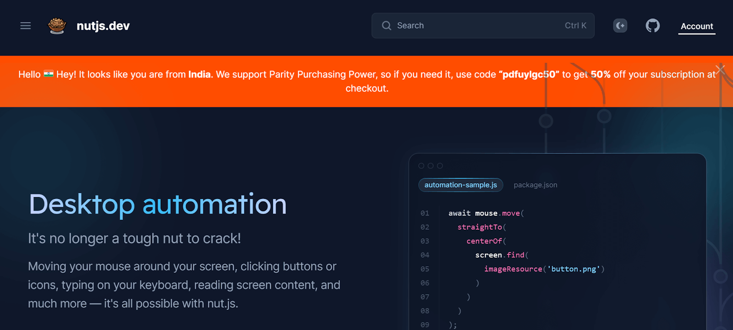This screenshot has width=733, height=330.
Task: Click the Desktop automation heading
Action: pyautogui.click(x=158, y=204)
